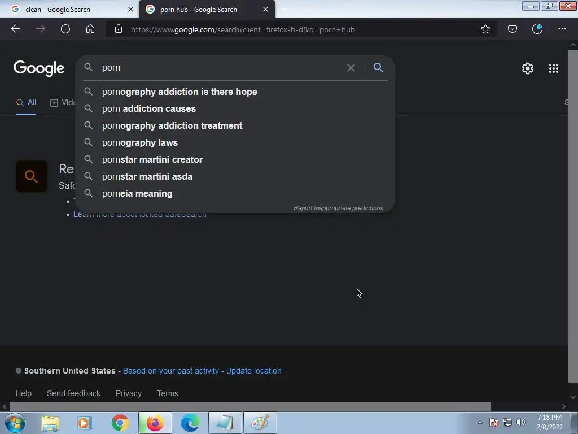Open the Help footer link

coord(24,393)
